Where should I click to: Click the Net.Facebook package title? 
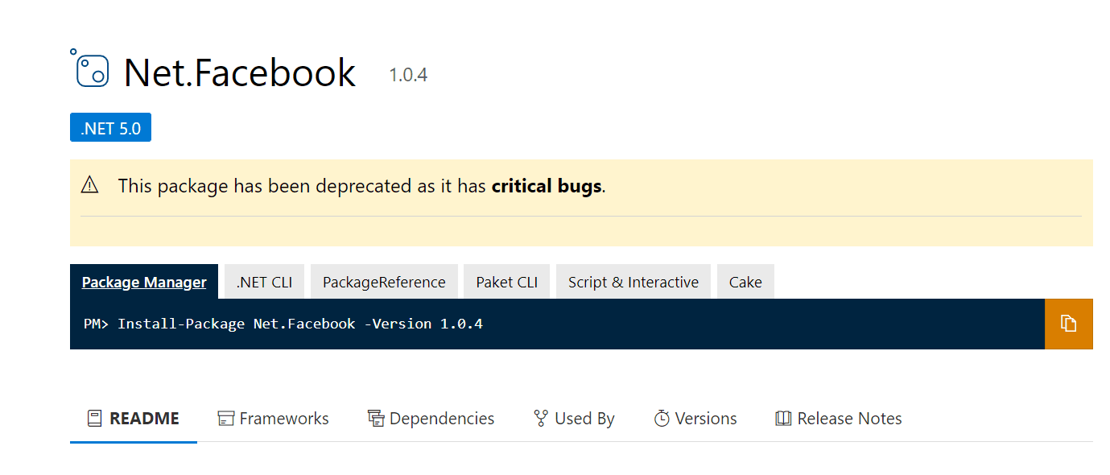240,73
